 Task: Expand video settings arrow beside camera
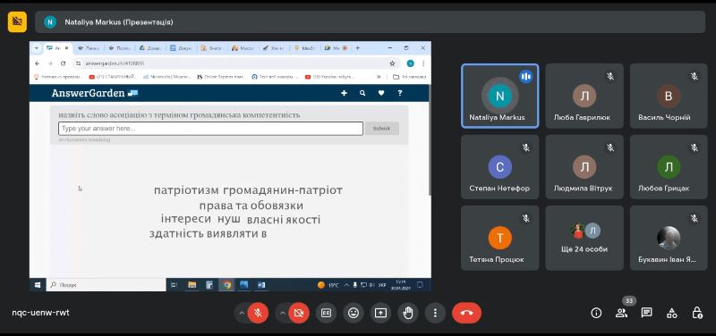click(283, 313)
